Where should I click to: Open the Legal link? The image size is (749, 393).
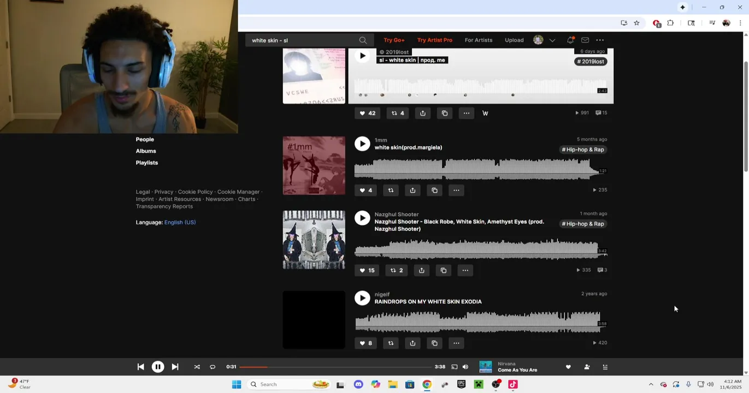tap(143, 192)
